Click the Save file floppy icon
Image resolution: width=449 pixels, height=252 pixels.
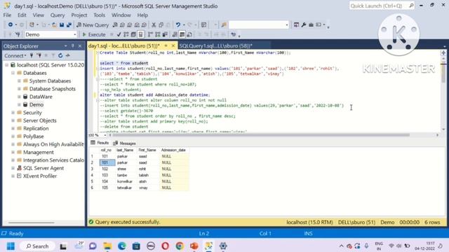tap(62, 25)
